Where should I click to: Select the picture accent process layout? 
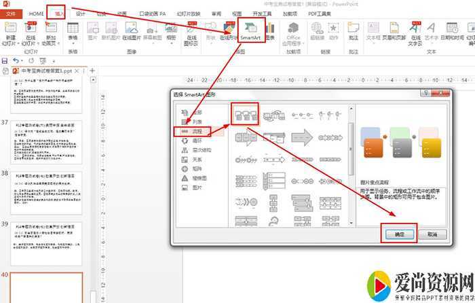244,115
